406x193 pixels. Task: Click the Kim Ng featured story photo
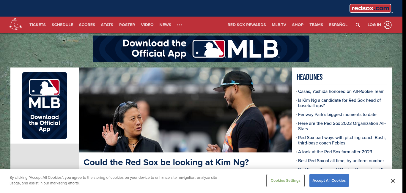(185, 110)
